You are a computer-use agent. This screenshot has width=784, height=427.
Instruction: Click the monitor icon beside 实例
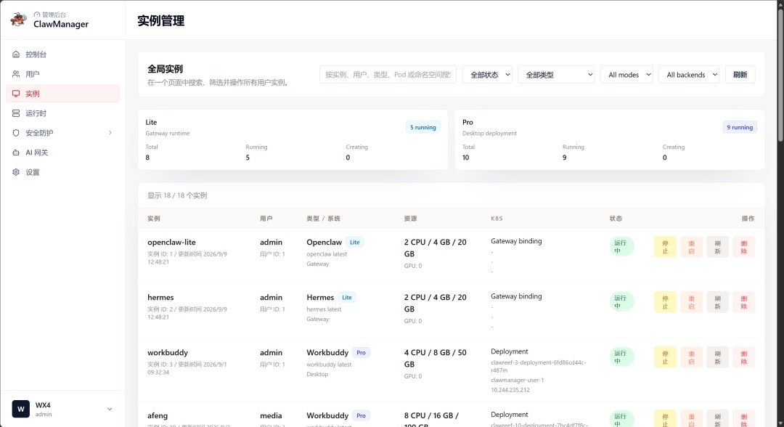coord(16,94)
